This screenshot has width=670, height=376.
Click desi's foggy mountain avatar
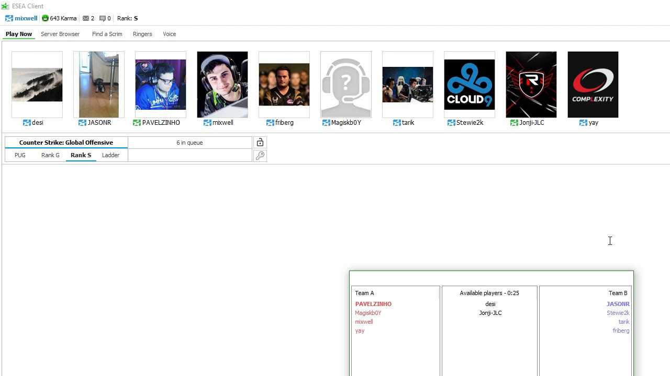tap(37, 85)
